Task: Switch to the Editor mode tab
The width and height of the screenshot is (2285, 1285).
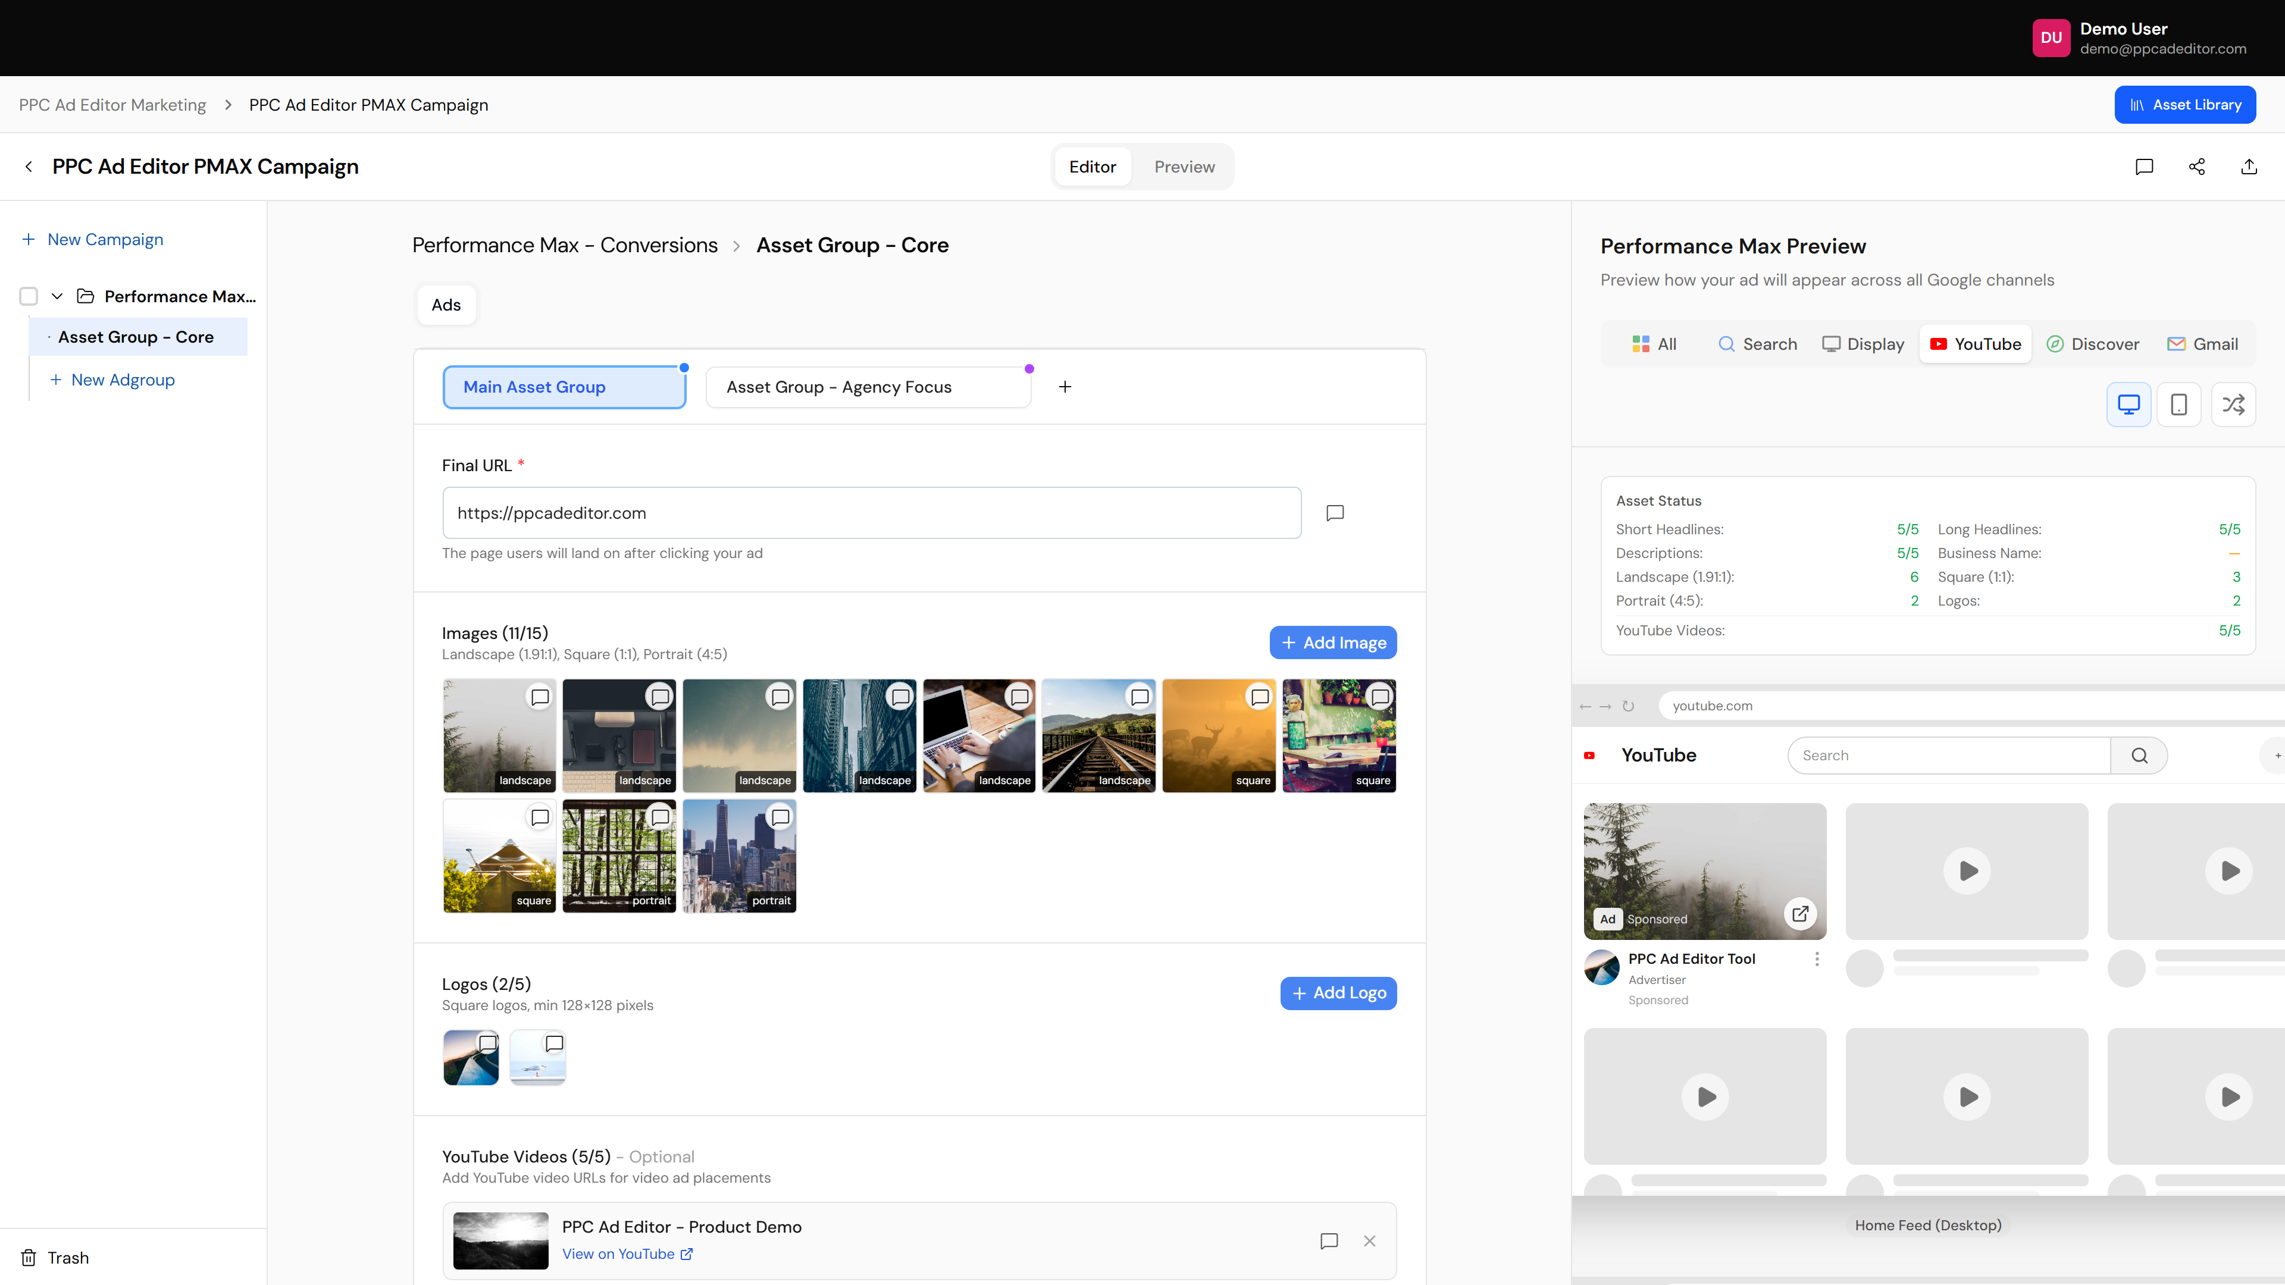Action: (1092, 167)
